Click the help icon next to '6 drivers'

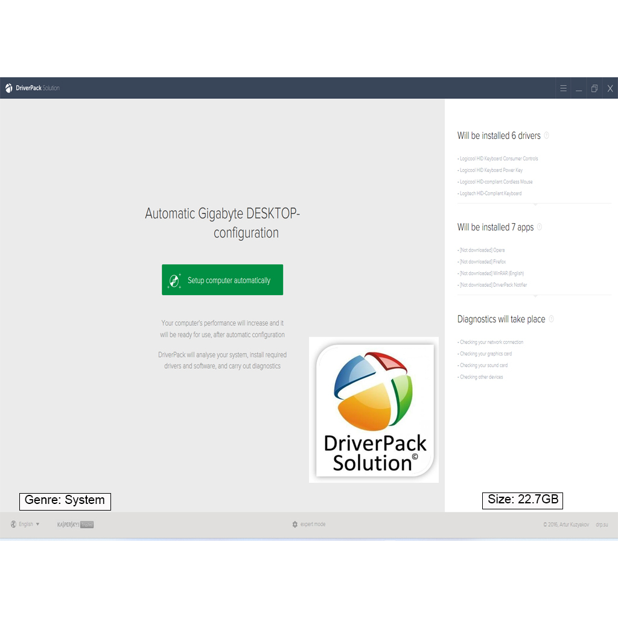547,136
